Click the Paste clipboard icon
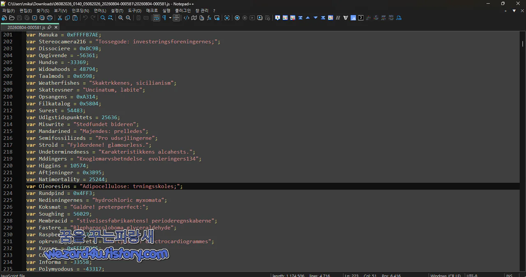This screenshot has height=277, width=526. 75,18
